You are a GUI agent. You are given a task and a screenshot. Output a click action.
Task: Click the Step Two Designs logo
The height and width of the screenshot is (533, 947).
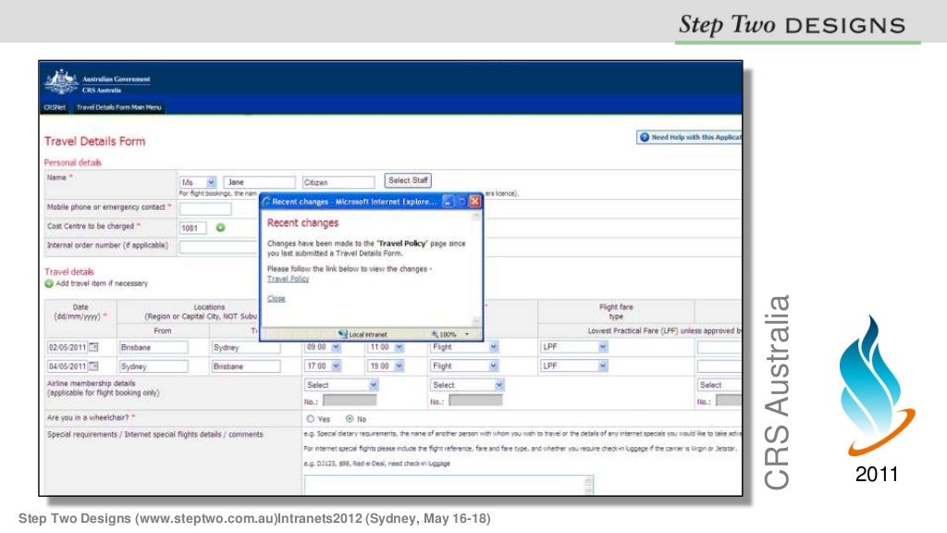coord(792,25)
